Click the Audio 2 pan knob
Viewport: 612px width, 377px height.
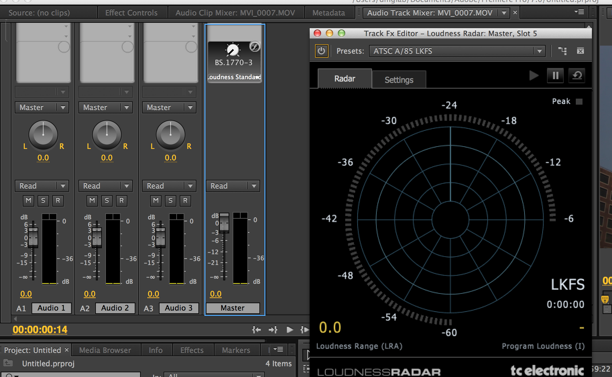pos(107,135)
